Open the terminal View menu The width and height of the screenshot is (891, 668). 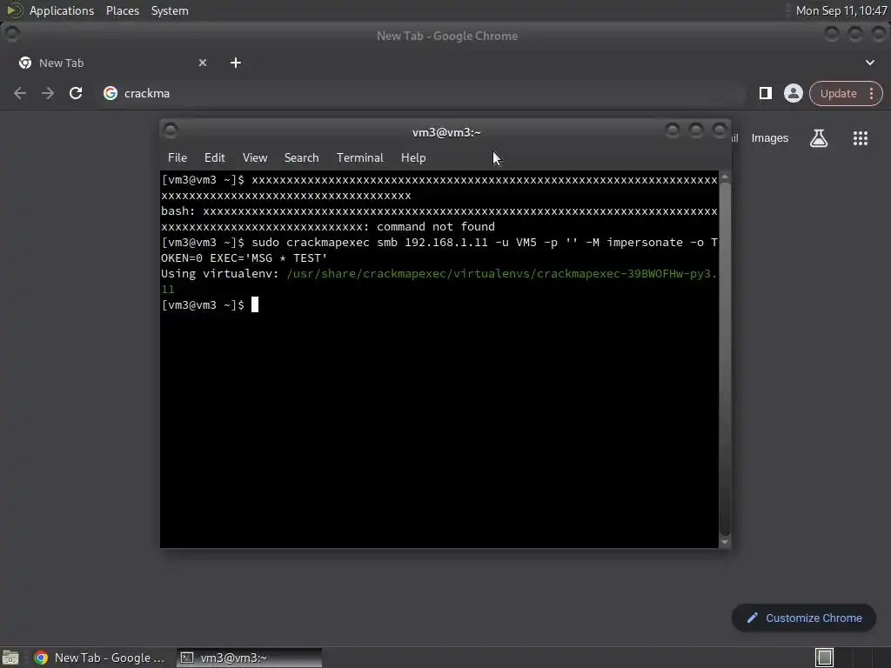pyautogui.click(x=255, y=158)
